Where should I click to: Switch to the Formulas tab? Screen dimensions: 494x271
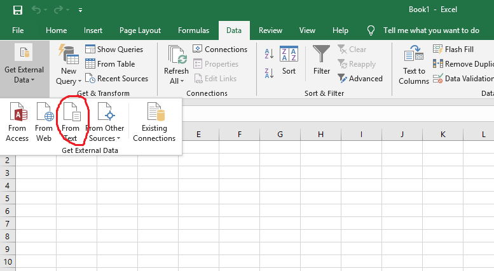click(x=193, y=30)
